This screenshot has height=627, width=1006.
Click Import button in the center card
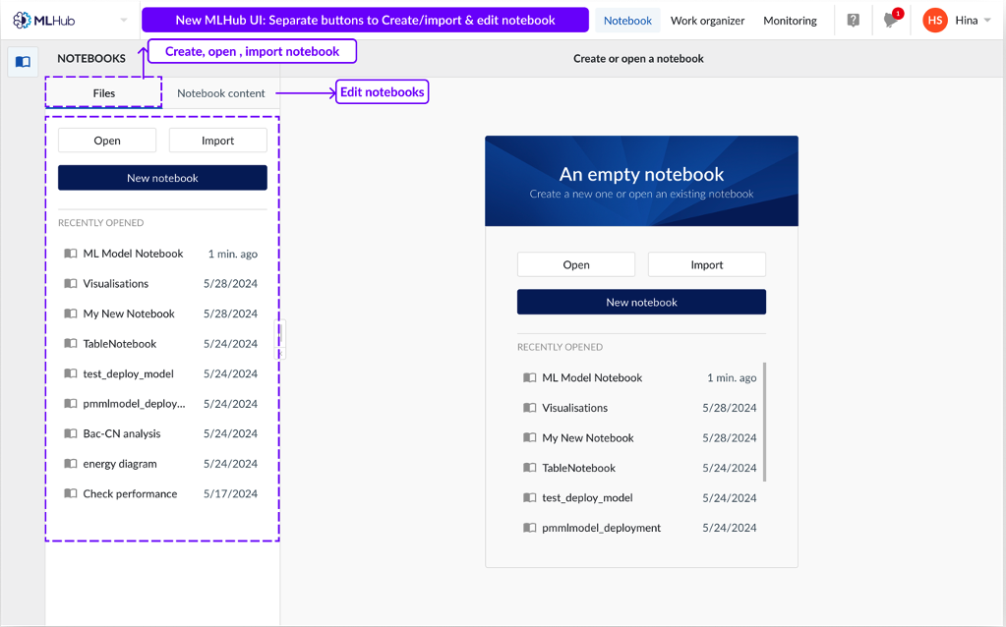(x=706, y=264)
